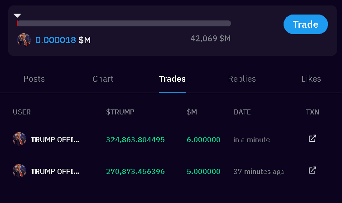Viewport: 342px width, 203px height.
Task: Click the 42,069 $M target label
Action: 211,39
